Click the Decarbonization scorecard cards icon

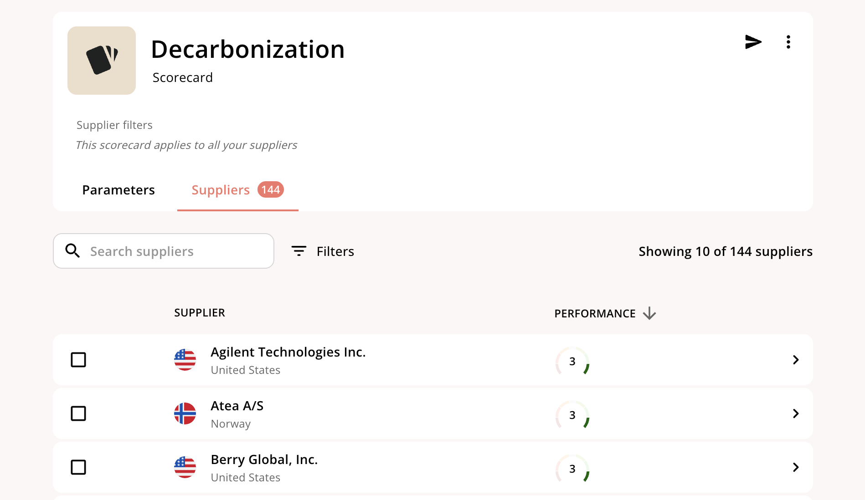click(x=102, y=61)
